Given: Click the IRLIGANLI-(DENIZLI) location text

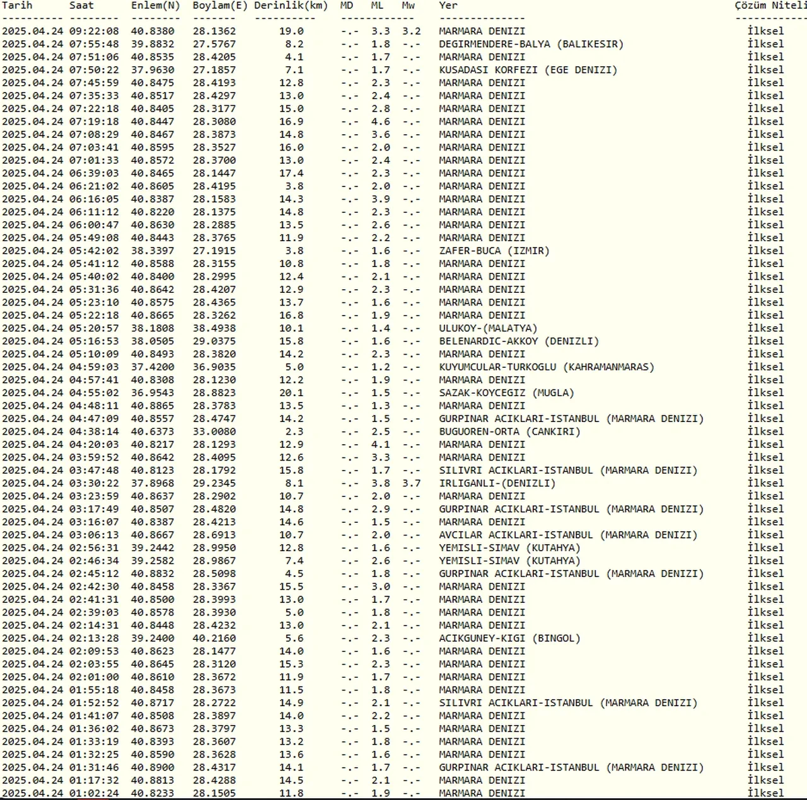Looking at the screenshot, I should pyautogui.click(x=497, y=483).
